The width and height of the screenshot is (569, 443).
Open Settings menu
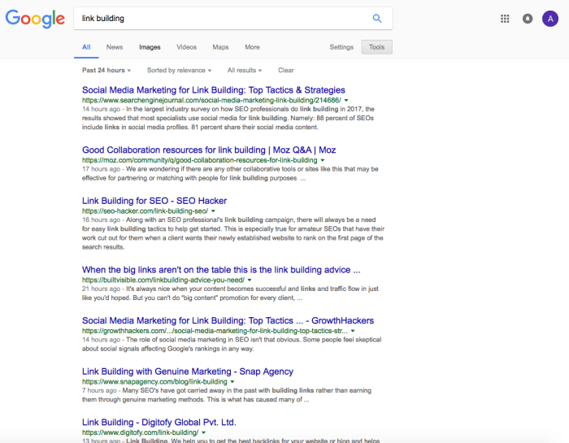[x=341, y=47]
